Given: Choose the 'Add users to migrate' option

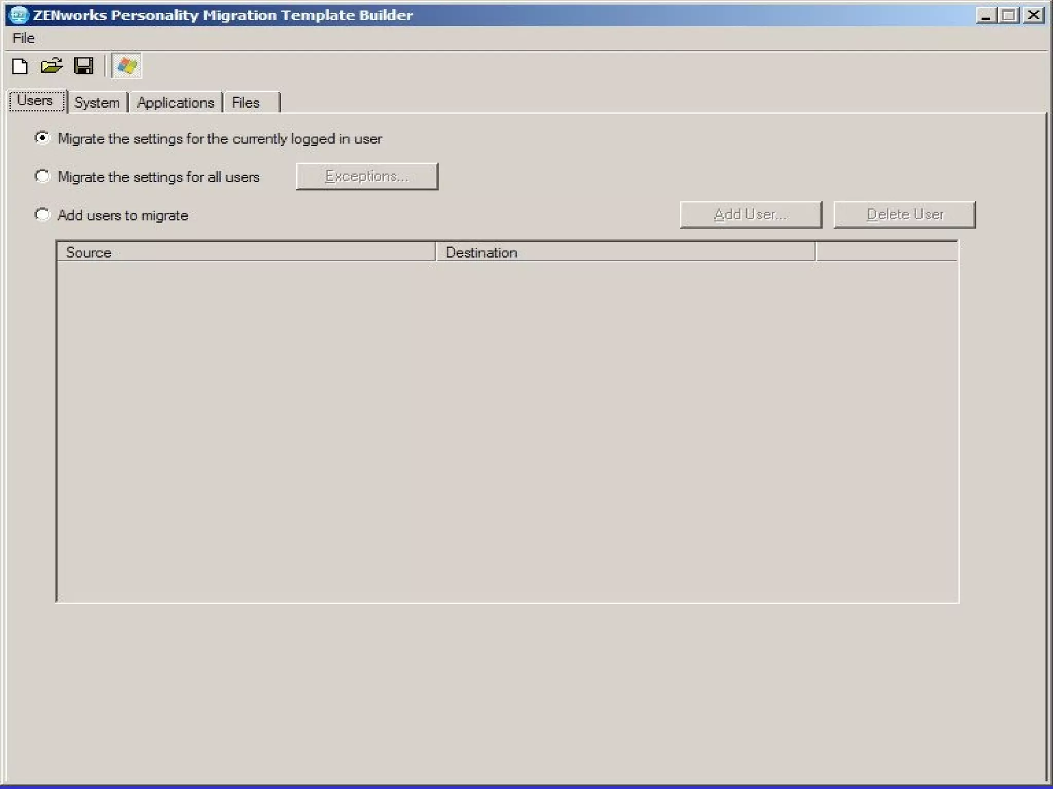Looking at the screenshot, I should (x=43, y=215).
